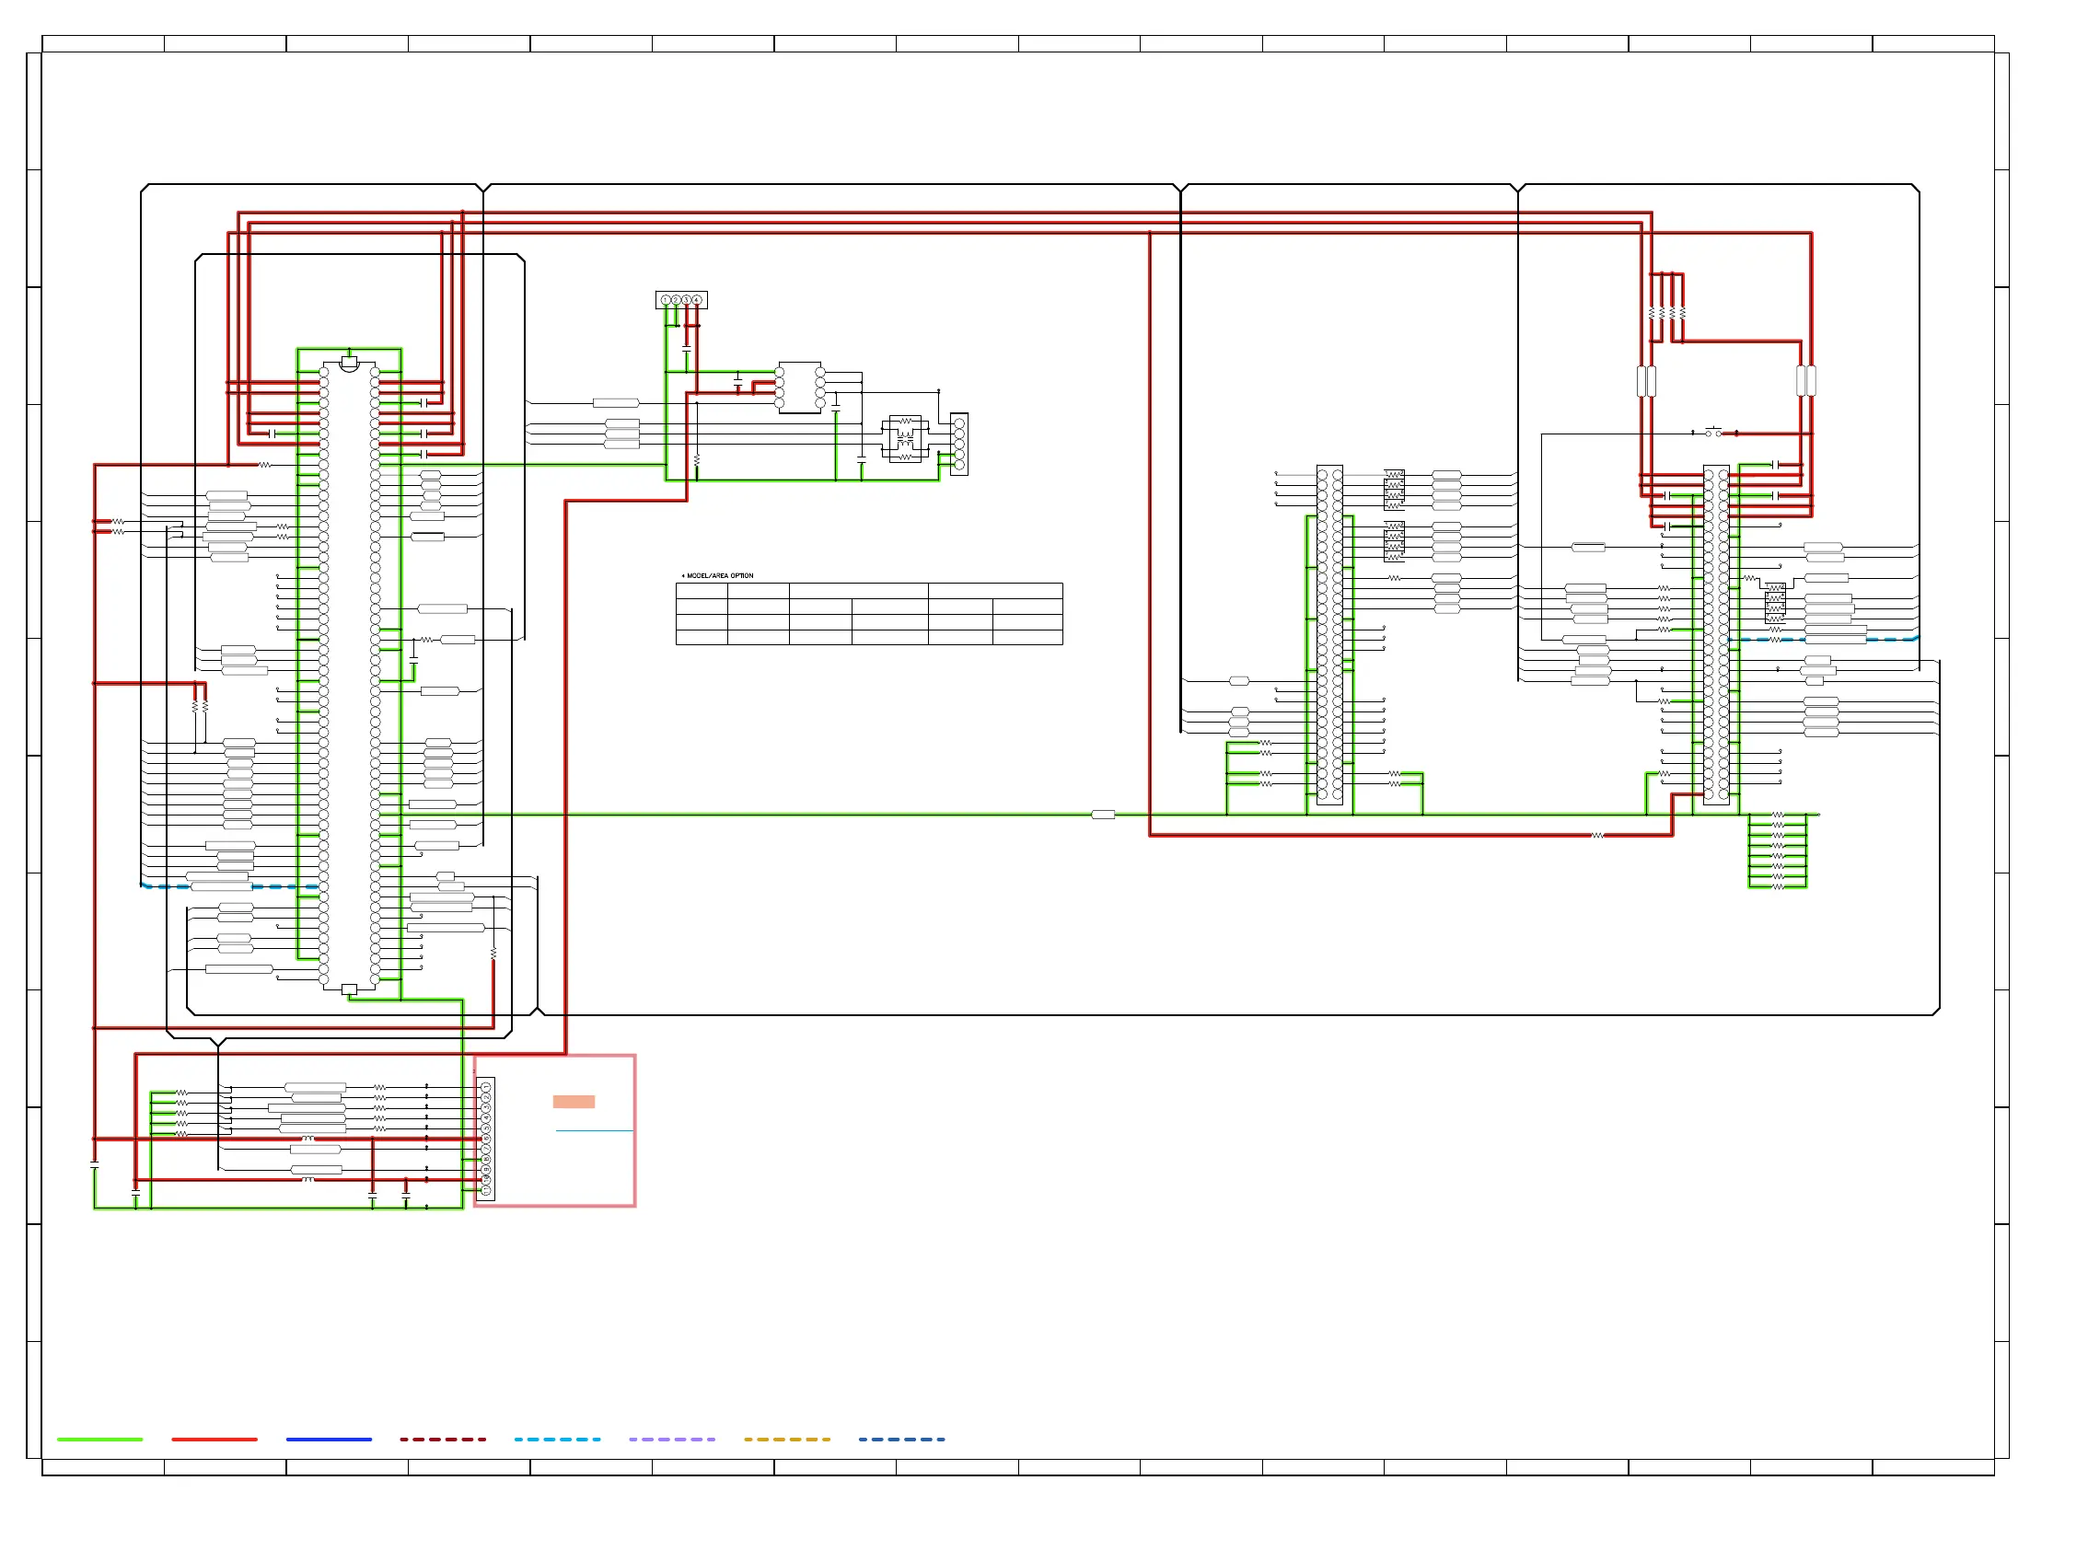Click the green solid line legend swatch
The height and width of the screenshot is (1550, 2088).
99,1439
